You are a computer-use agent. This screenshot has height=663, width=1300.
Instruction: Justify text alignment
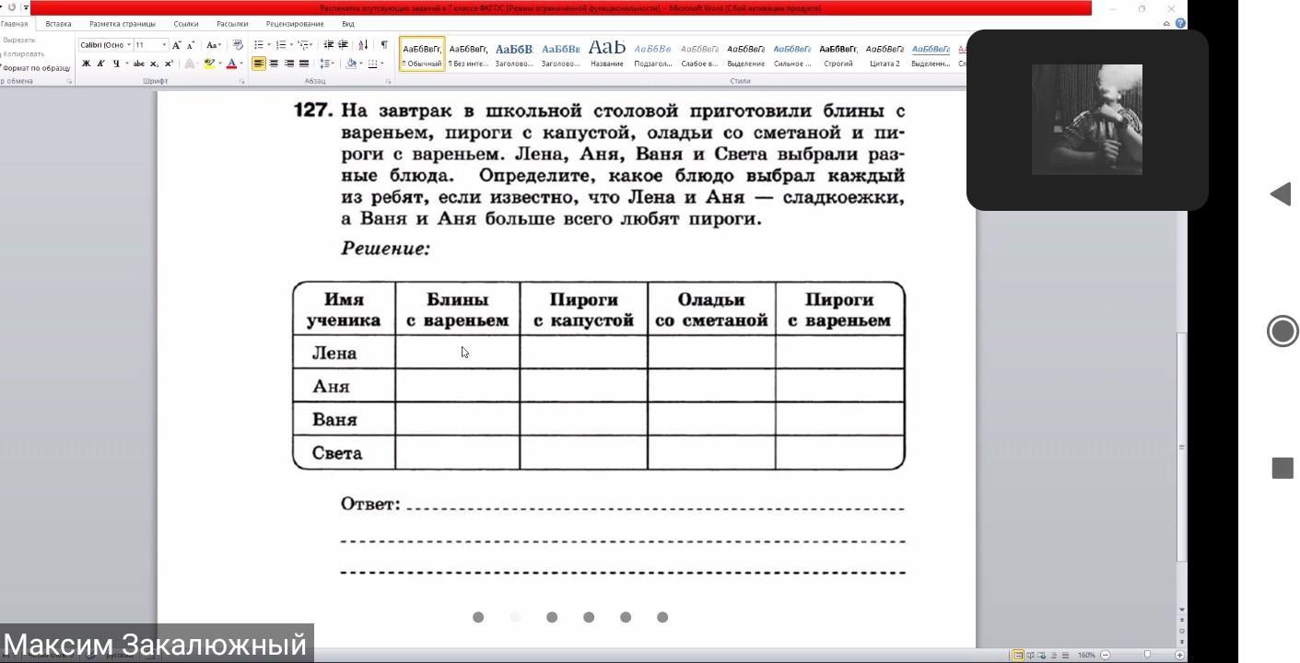(x=303, y=64)
